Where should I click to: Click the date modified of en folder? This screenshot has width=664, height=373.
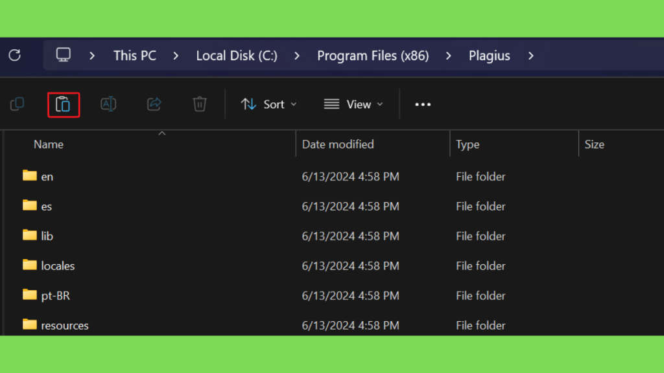(351, 177)
